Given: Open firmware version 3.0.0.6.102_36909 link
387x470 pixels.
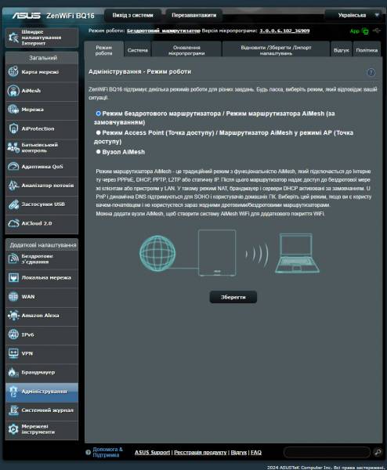Looking at the screenshot, I should point(284,31).
